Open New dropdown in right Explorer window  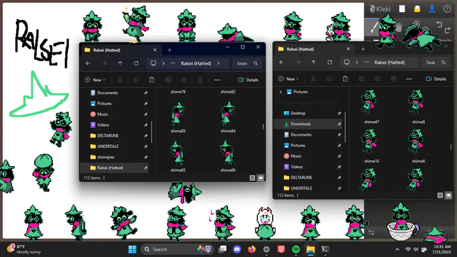(x=288, y=79)
